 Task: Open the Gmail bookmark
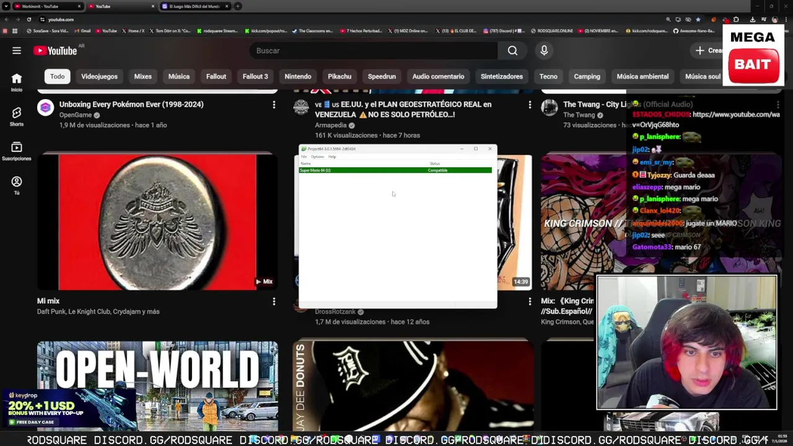pos(83,30)
